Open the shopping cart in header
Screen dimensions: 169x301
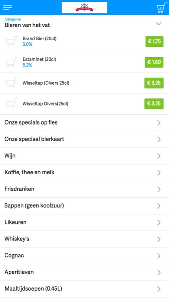[x=162, y=8]
